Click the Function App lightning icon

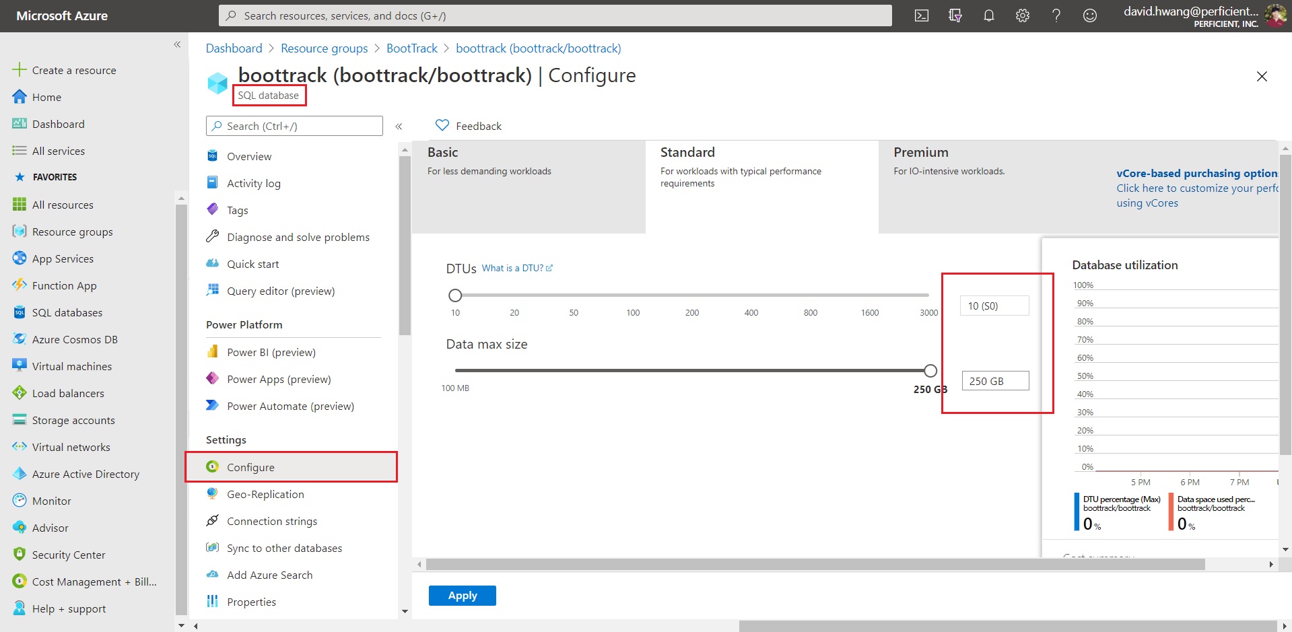pos(20,285)
